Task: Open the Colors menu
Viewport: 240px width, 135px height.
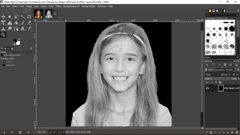Action: (x=44, y=6)
